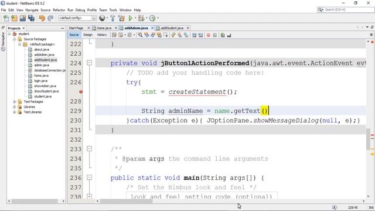
Task: Click the Open Project toolbar icon
Action: (x=23, y=18)
